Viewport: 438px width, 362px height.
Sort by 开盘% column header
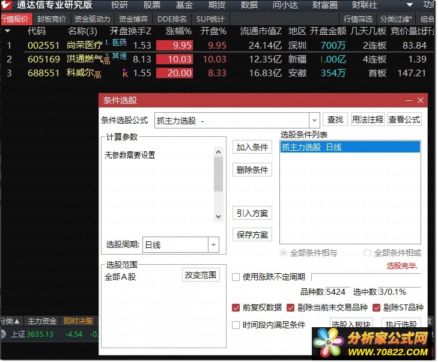coord(213,31)
